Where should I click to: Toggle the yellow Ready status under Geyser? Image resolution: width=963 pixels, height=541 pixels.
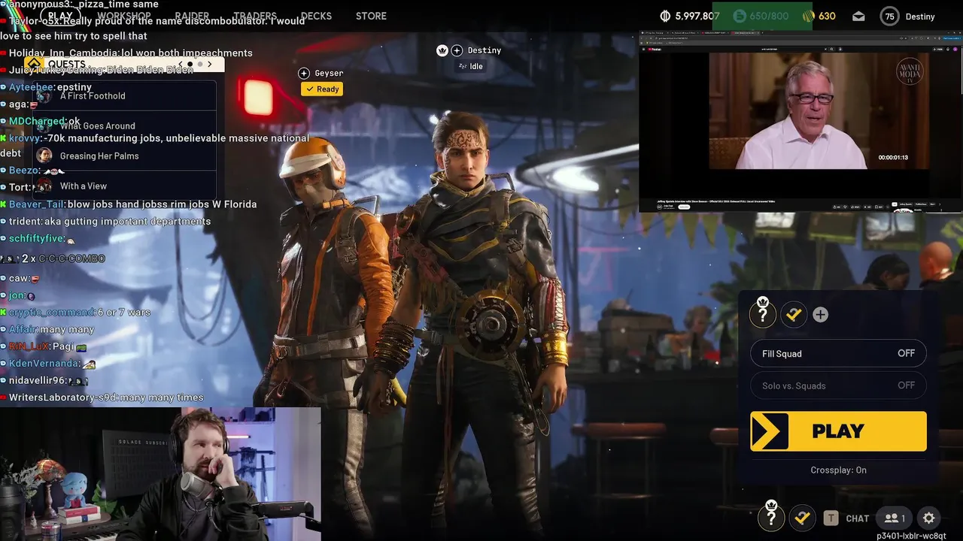[322, 89]
